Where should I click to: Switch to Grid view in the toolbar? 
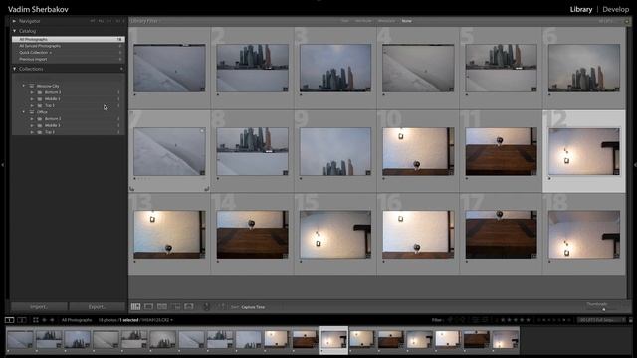pyautogui.click(x=135, y=307)
